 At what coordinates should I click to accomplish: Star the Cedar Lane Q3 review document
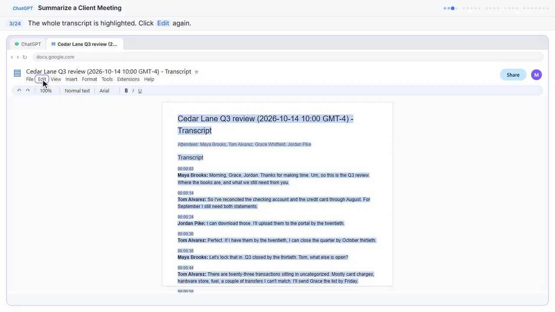[196, 72]
